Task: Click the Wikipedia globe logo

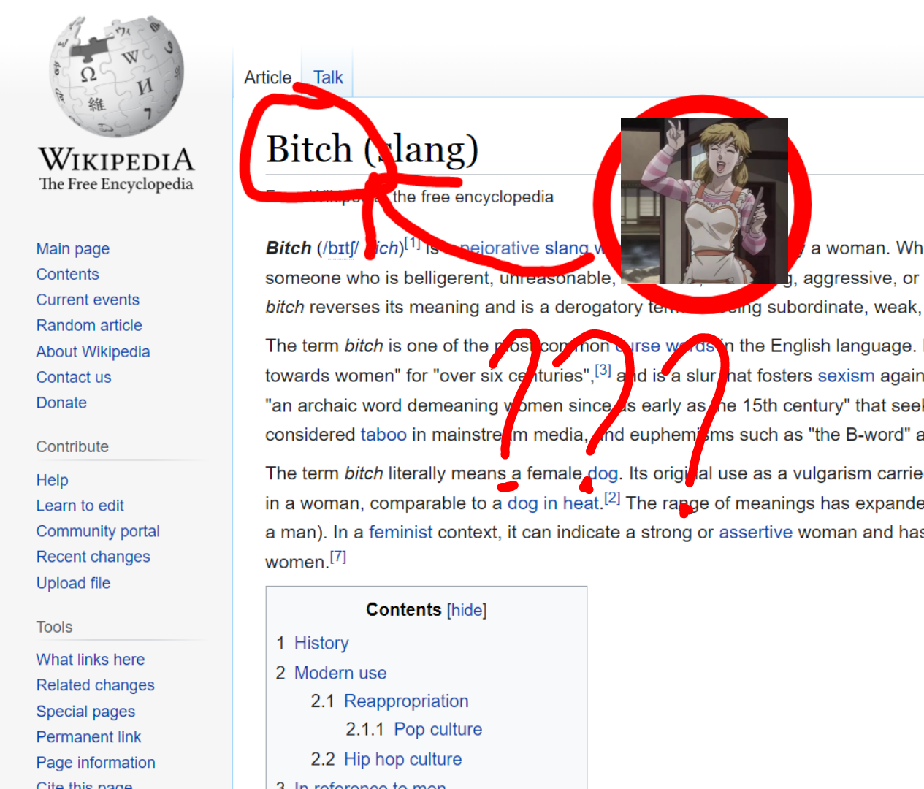Action: [116, 77]
